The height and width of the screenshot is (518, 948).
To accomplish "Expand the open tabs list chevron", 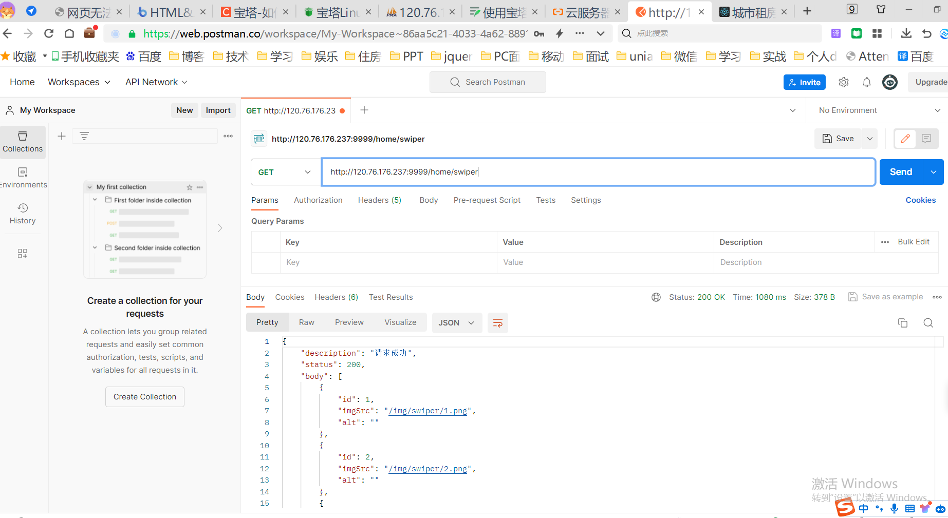I will click(x=793, y=110).
